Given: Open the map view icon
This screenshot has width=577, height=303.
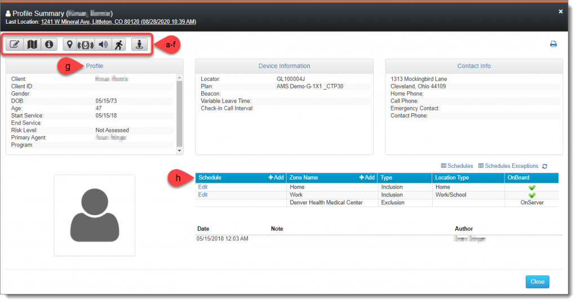Looking at the screenshot, I should pos(32,44).
